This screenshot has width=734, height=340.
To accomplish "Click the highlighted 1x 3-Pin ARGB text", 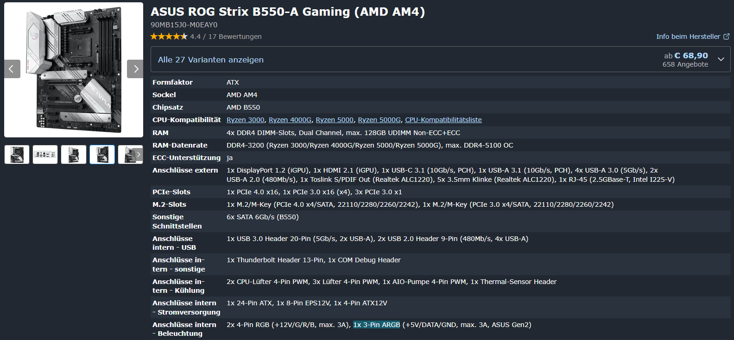I will tap(377, 325).
